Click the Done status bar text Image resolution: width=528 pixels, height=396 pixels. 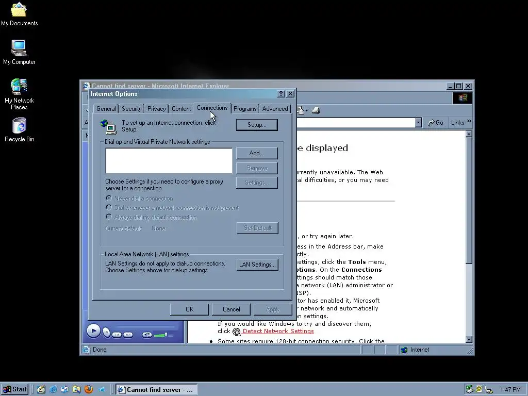(x=100, y=350)
